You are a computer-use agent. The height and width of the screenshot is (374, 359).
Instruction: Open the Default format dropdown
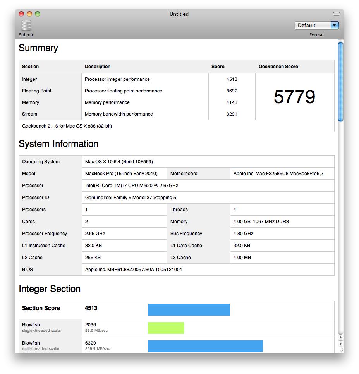(316, 25)
